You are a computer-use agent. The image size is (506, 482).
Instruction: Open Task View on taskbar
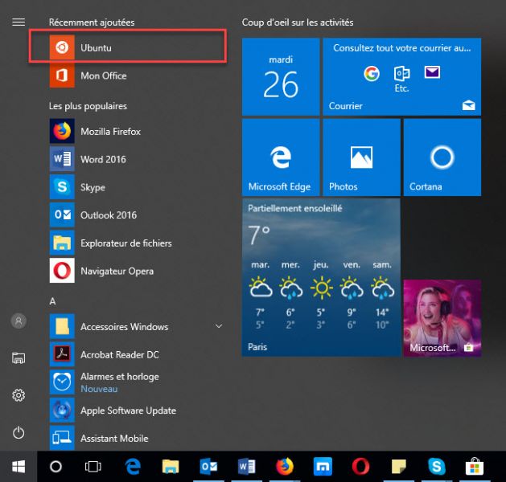click(x=93, y=467)
